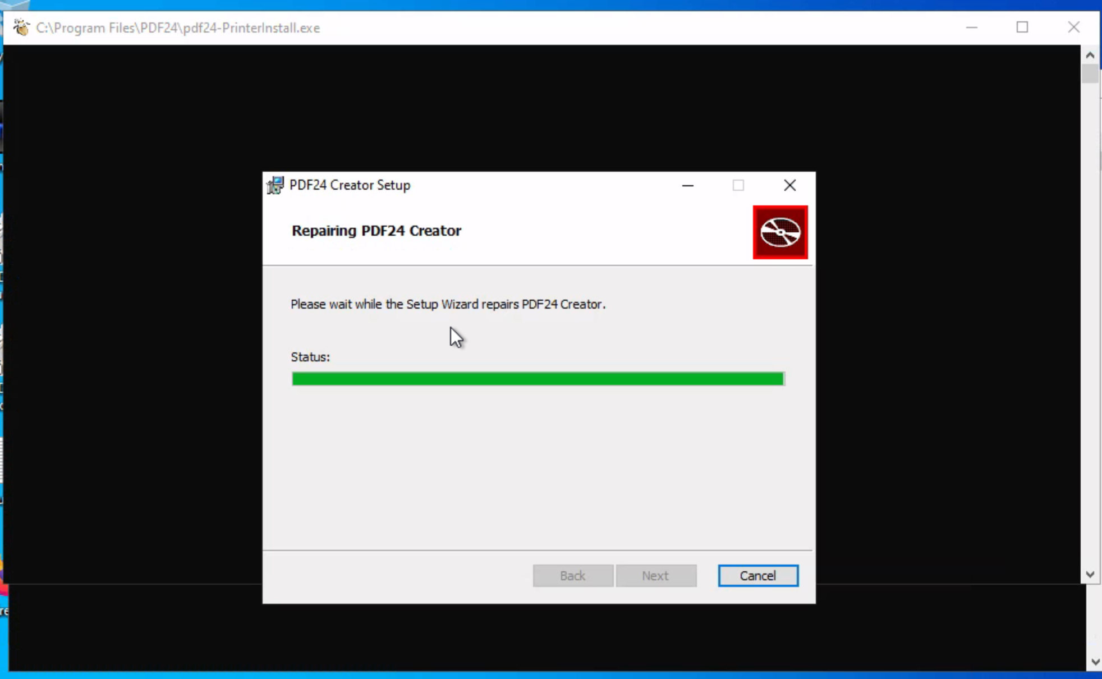Click the PDF24 Creator Setup title icon

click(275, 185)
